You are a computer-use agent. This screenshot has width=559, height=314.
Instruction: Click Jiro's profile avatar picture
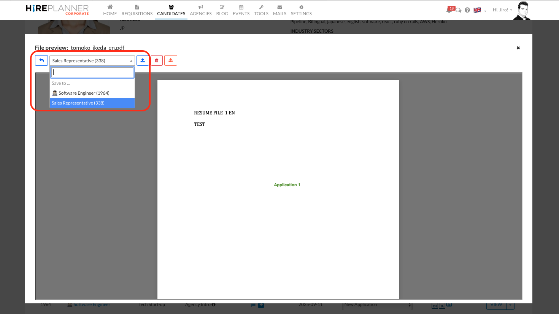522,10
